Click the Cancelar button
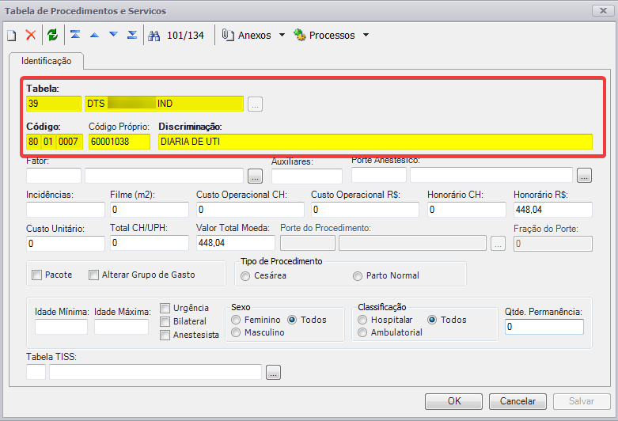 click(x=518, y=401)
